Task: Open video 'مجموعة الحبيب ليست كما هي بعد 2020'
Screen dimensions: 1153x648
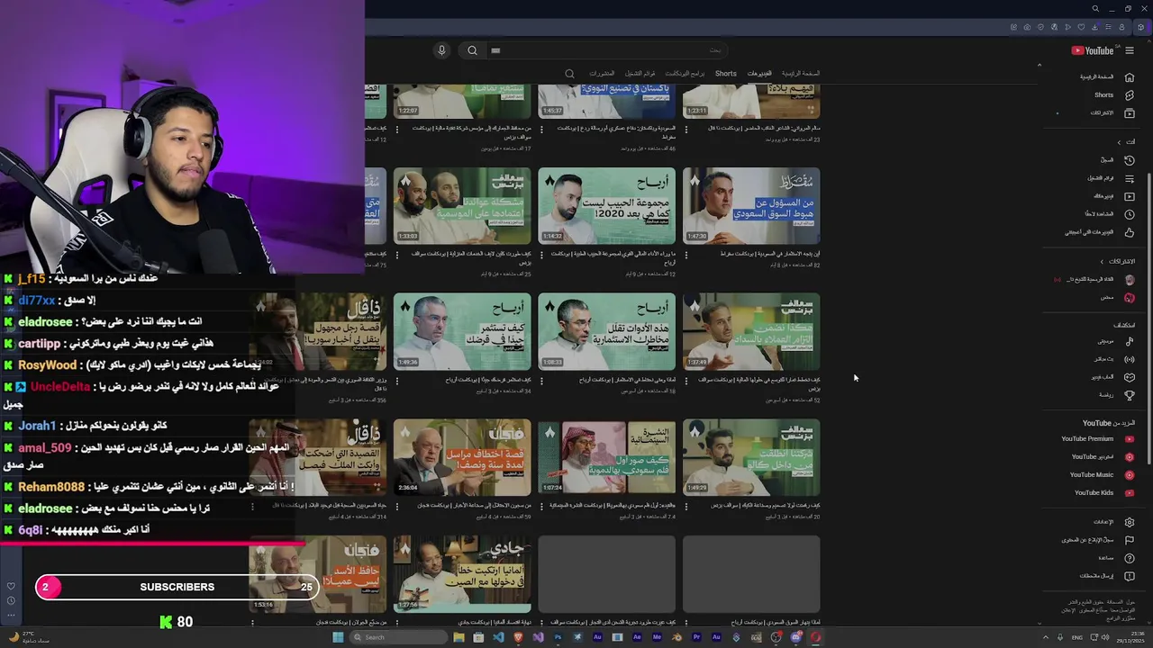Action: (x=606, y=206)
